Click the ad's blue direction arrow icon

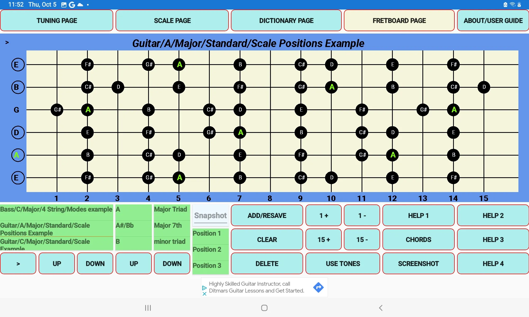coord(318,287)
